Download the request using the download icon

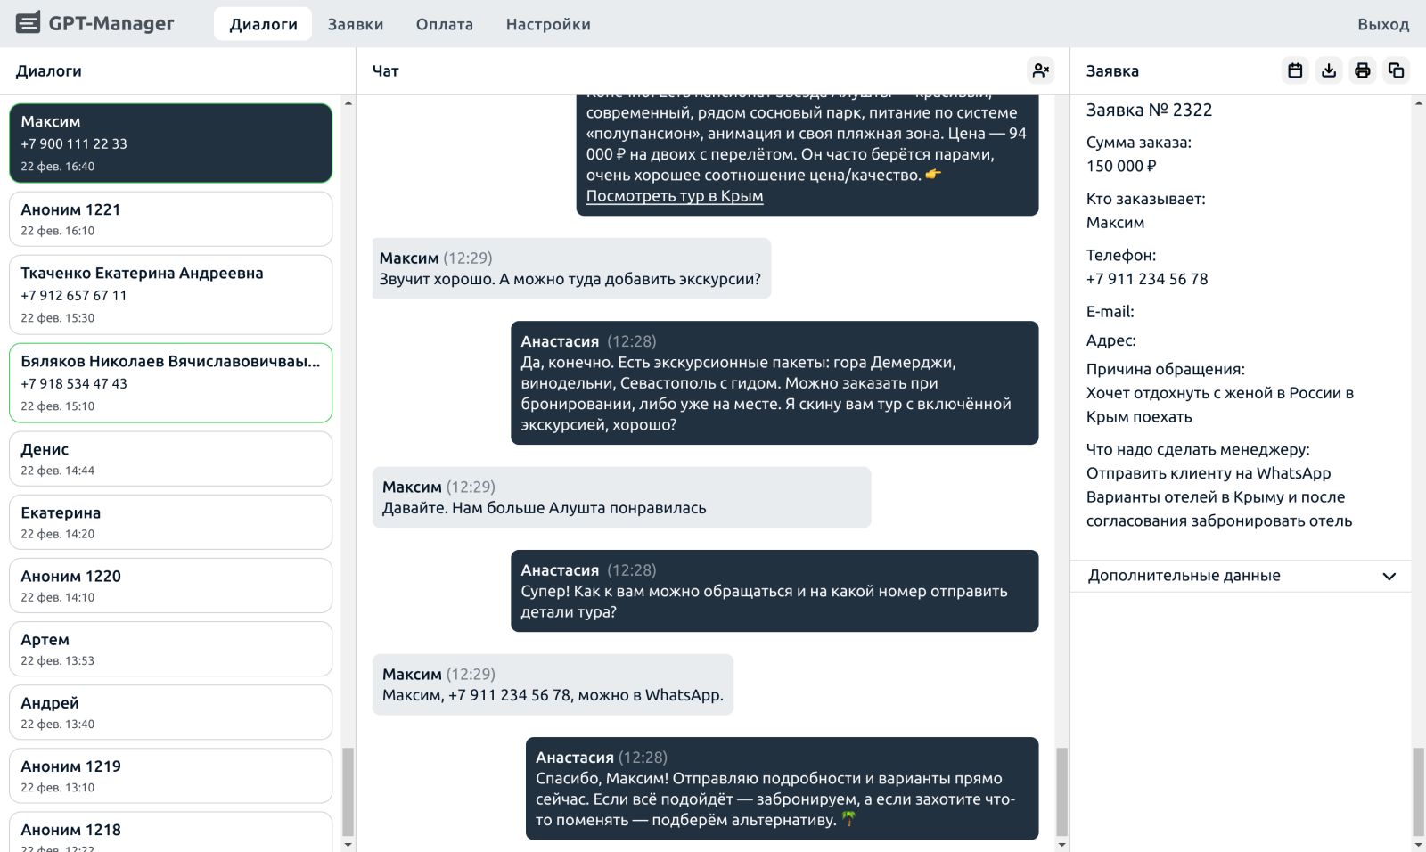(x=1329, y=70)
